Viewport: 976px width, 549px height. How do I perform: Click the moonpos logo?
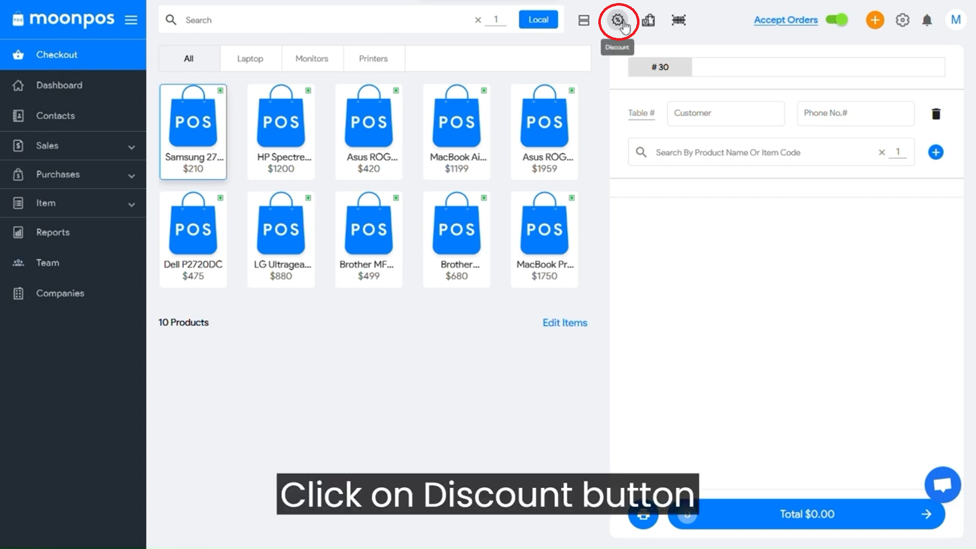(x=64, y=19)
